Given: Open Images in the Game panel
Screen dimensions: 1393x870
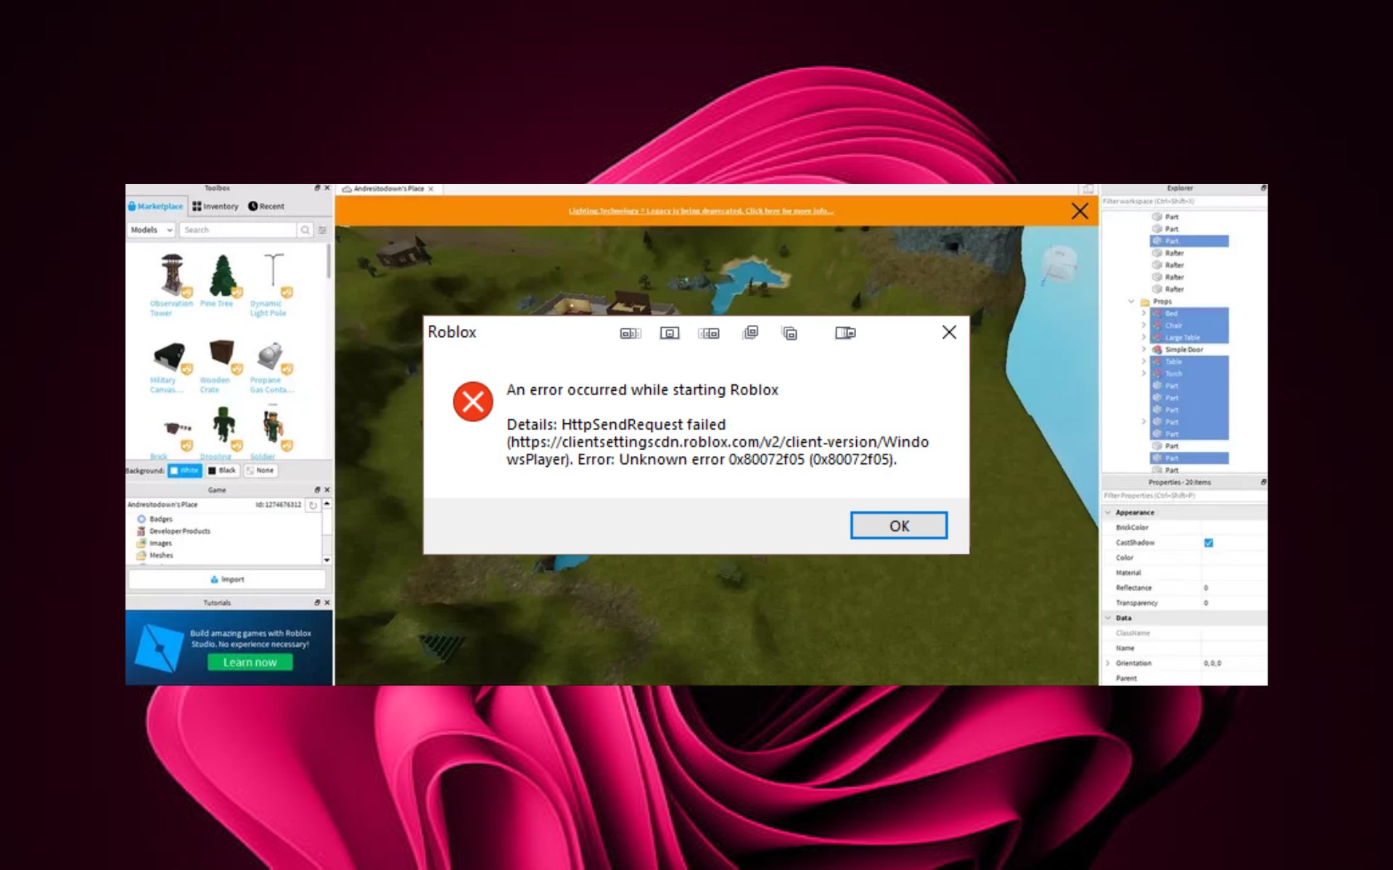Looking at the screenshot, I should pos(154,543).
